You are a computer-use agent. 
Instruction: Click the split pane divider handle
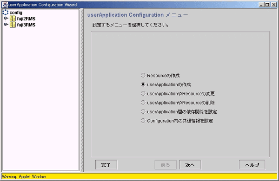82,90
